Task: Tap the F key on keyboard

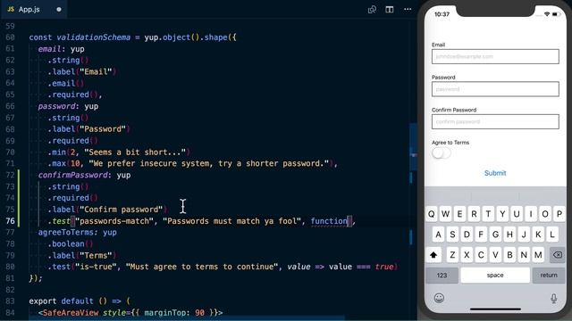Action: 481,235
